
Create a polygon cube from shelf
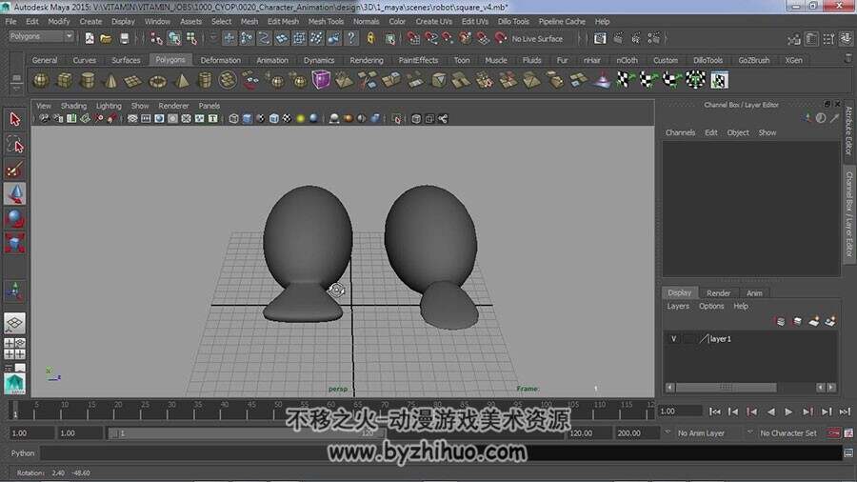click(x=64, y=80)
